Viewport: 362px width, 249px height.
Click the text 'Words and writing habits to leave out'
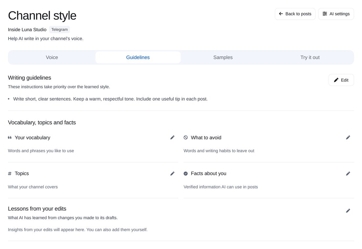click(x=219, y=151)
